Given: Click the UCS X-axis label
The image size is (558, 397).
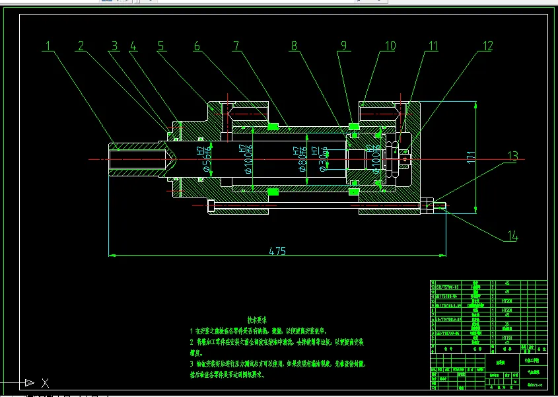Looking at the screenshot, I should (x=45, y=383).
